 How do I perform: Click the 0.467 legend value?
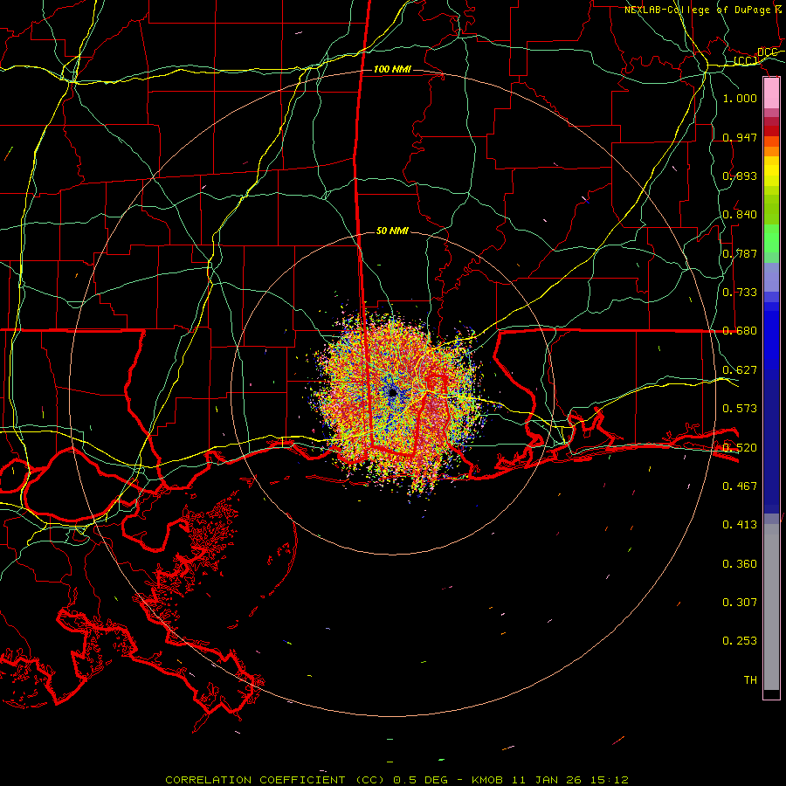740,486
